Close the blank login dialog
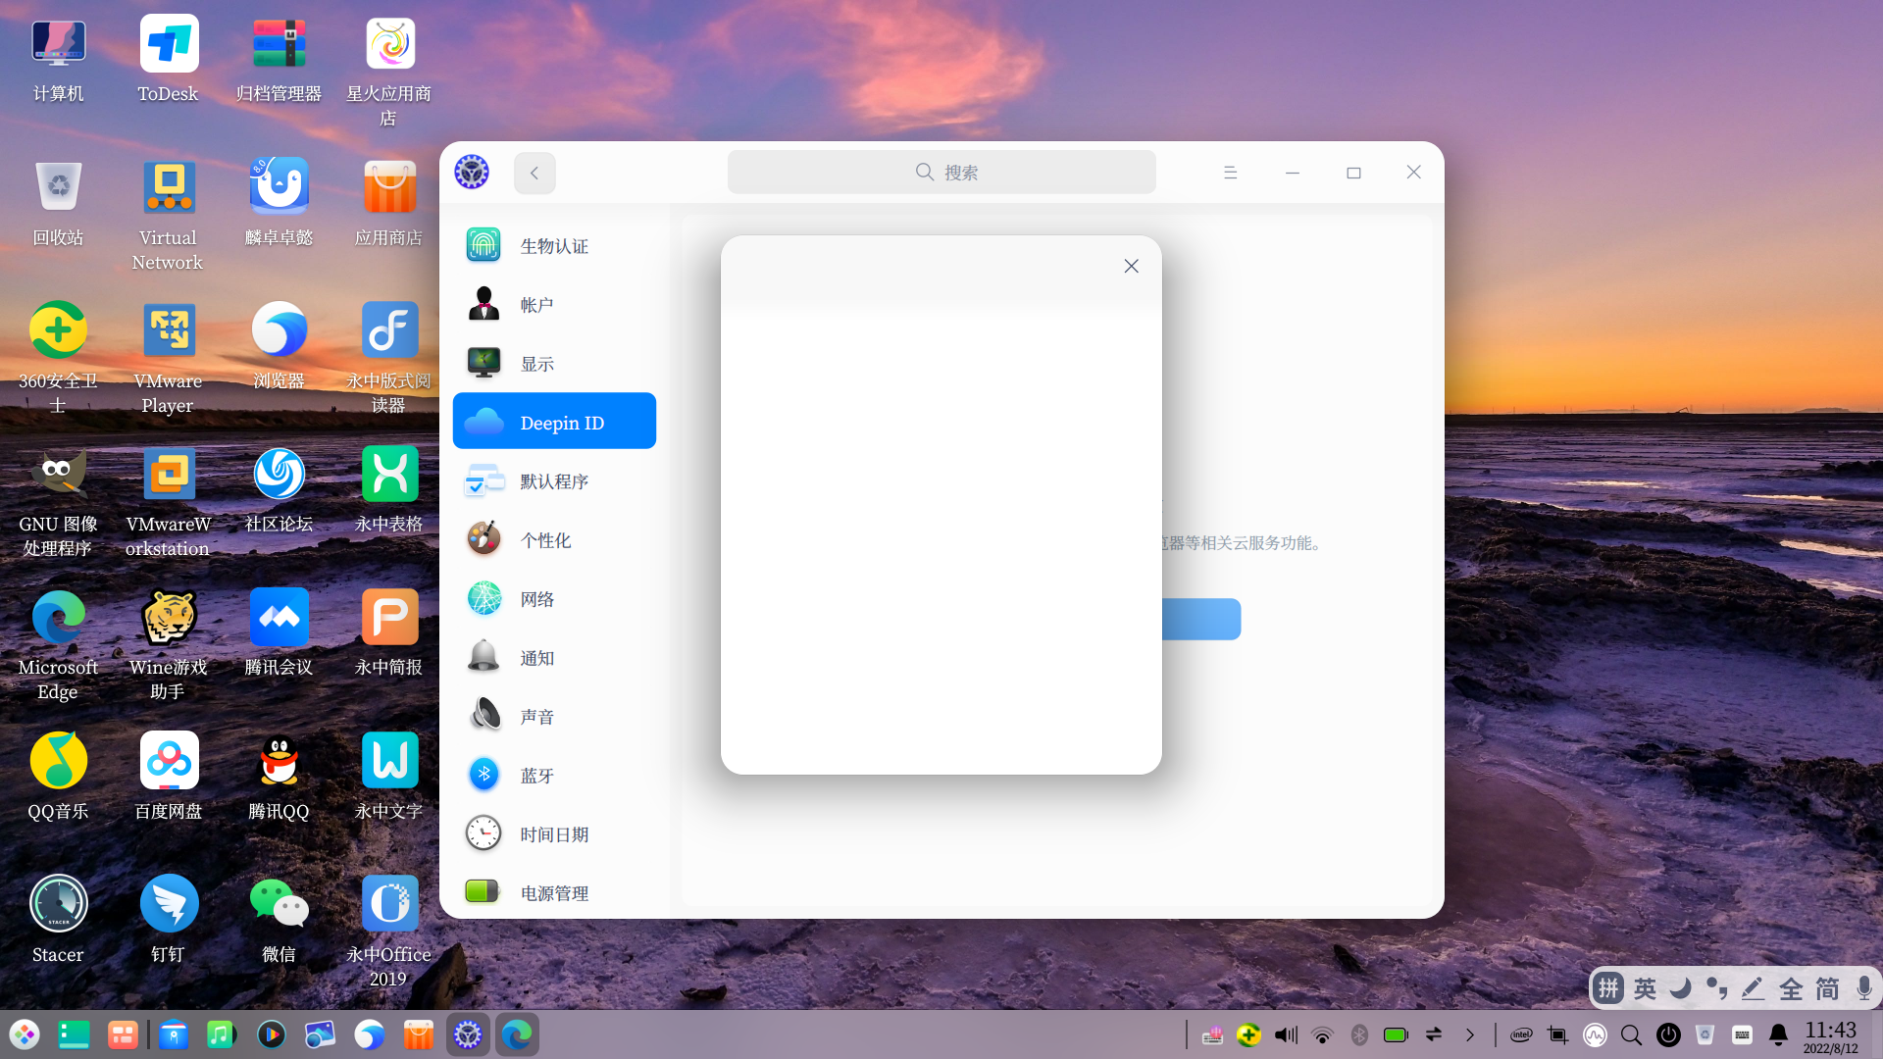Viewport: 1883px width, 1059px height. tap(1131, 266)
